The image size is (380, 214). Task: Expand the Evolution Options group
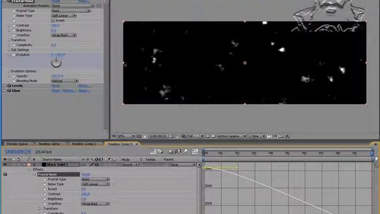(9, 71)
